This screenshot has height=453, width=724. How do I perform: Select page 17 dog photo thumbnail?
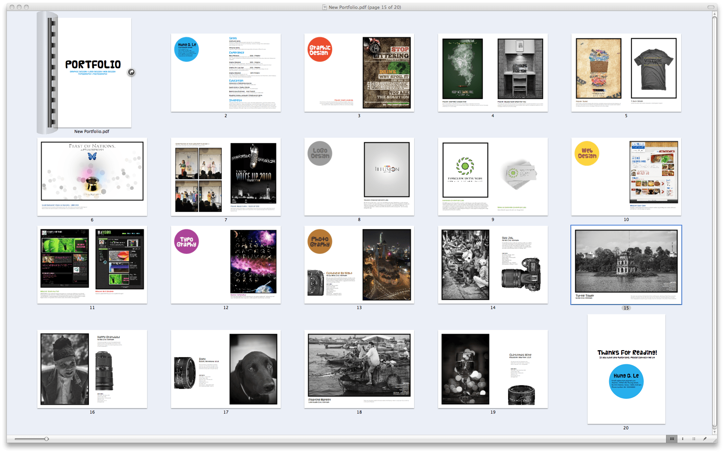click(226, 369)
